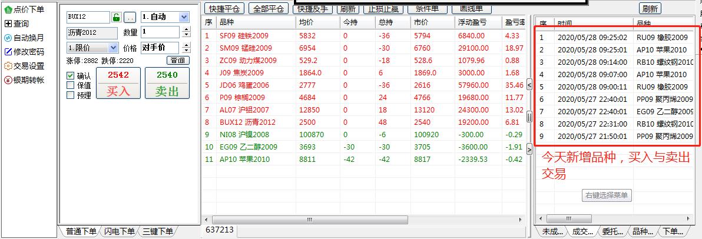The height and width of the screenshot is (239, 702).
Task: Switch to the 闪电下单 tab
Action: coord(119,231)
